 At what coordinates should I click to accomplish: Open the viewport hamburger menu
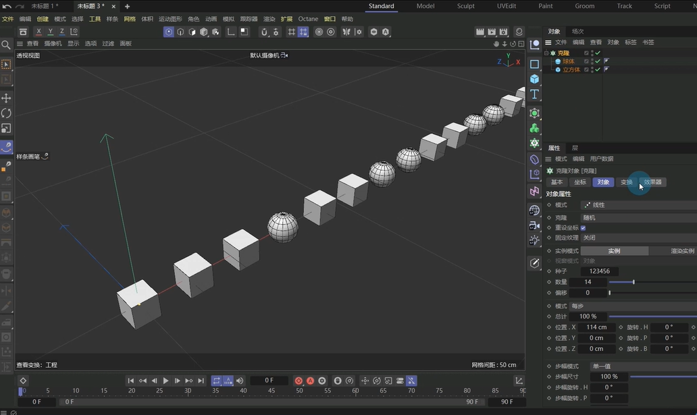pos(20,44)
